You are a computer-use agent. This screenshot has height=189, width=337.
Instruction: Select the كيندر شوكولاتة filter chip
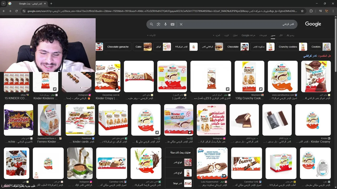(185, 47)
